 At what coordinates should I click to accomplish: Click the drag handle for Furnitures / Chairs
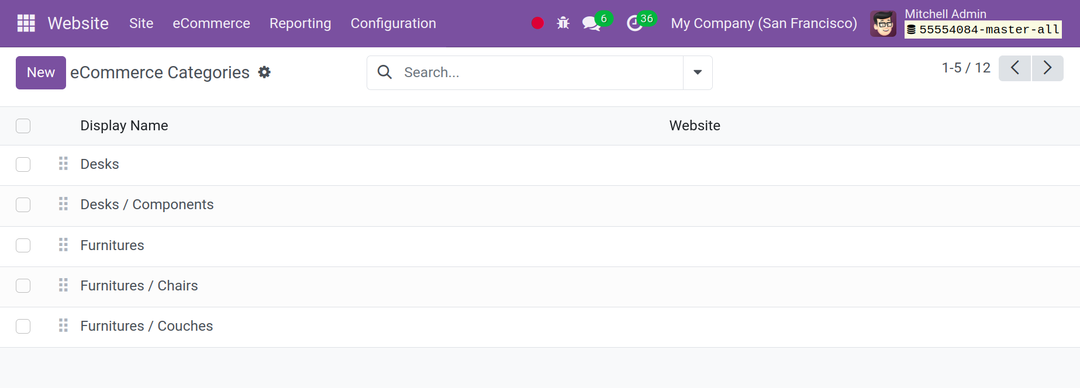click(x=63, y=286)
